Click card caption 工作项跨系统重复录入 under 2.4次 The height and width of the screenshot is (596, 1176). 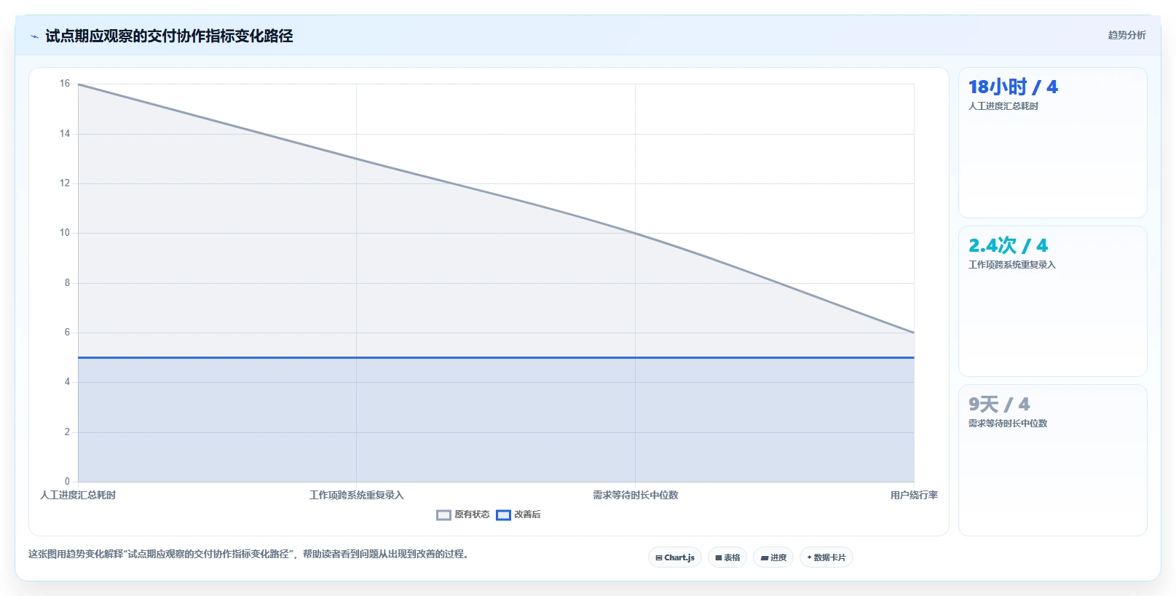pos(1011,265)
